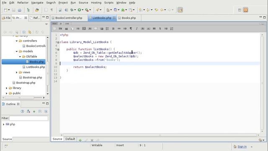Select the Default tab below the editor
The width and height of the screenshot is (268, 151).
pos(70,139)
